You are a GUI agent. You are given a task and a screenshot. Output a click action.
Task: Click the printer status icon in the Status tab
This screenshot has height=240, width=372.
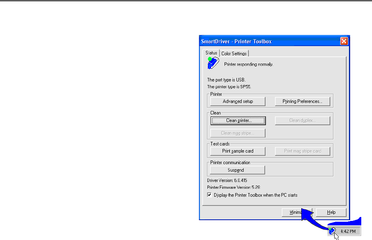point(213,63)
